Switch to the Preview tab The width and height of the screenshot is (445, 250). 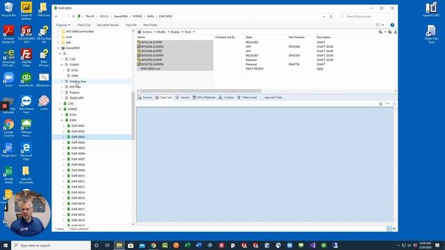145,97
